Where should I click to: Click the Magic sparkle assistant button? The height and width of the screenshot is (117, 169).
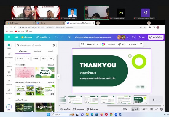click(9, 107)
